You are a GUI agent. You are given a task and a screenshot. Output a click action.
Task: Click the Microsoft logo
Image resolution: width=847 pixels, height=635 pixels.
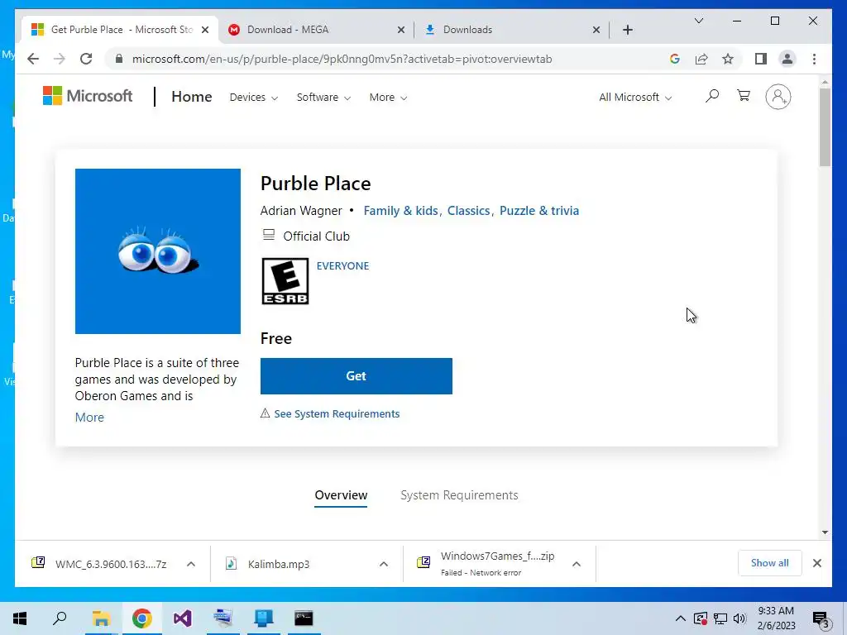click(88, 96)
